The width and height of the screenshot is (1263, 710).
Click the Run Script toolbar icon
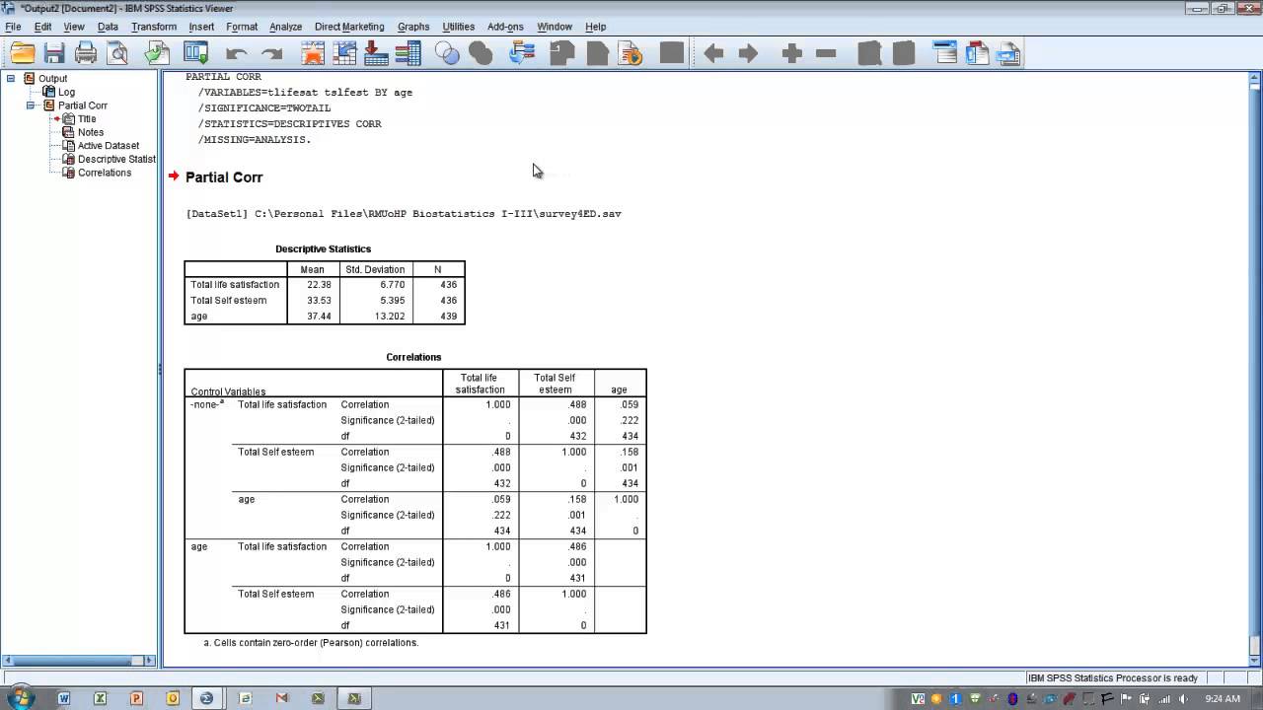[x=631, y=53]
